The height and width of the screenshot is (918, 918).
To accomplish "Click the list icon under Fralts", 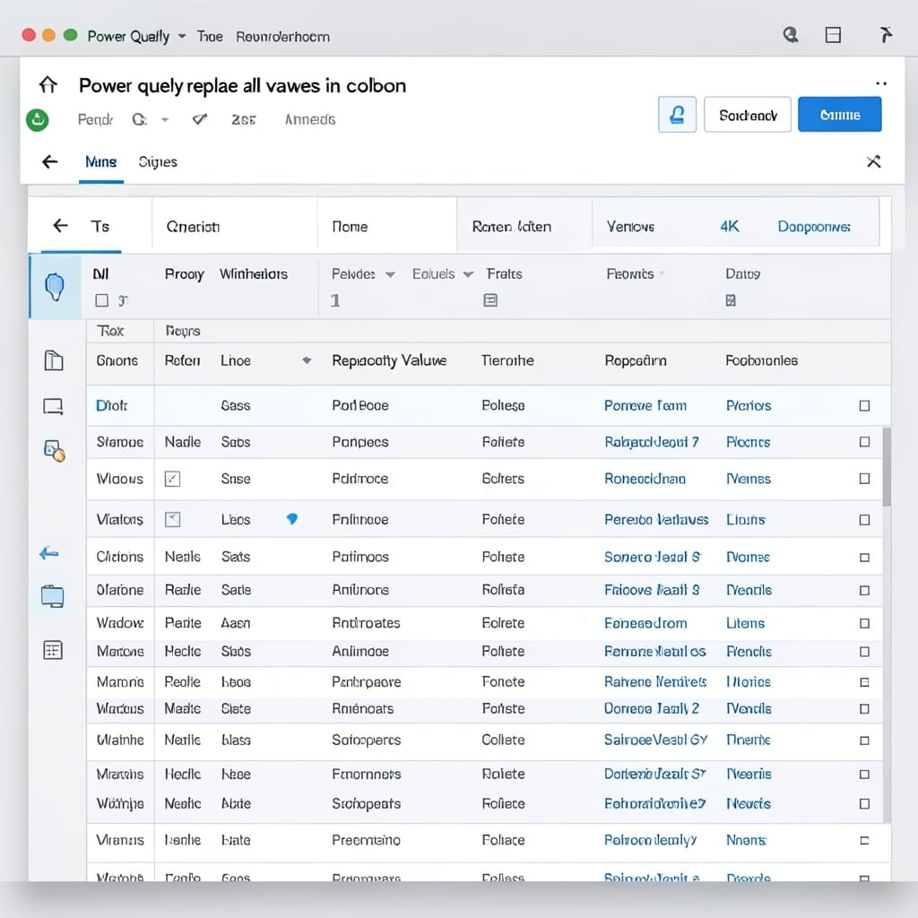I will point(490,300).
